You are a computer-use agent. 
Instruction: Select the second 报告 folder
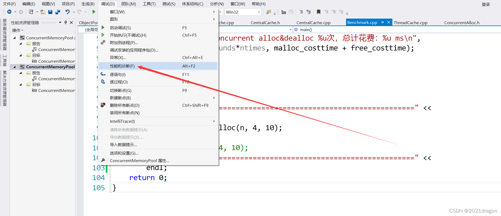[36, 73]
